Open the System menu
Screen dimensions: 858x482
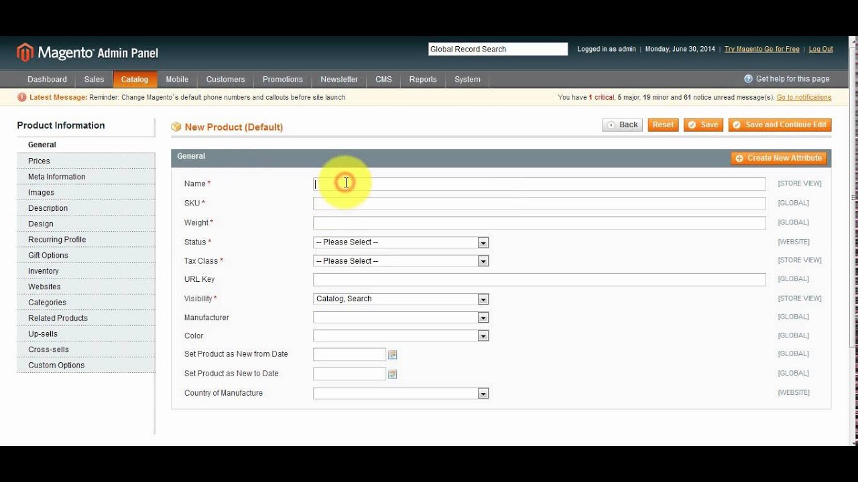[467, 79]
